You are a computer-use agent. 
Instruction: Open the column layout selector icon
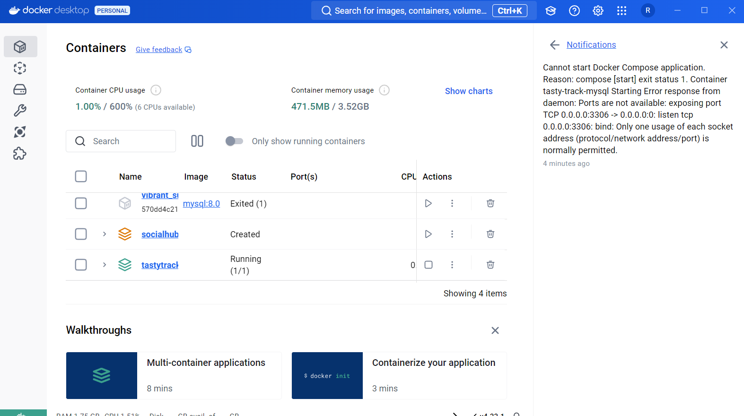pos(197,141)
